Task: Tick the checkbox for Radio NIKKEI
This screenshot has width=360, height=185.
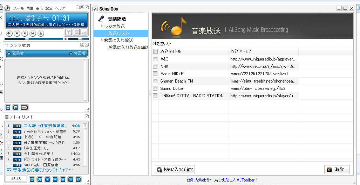Action: click(x=155, y=74)
